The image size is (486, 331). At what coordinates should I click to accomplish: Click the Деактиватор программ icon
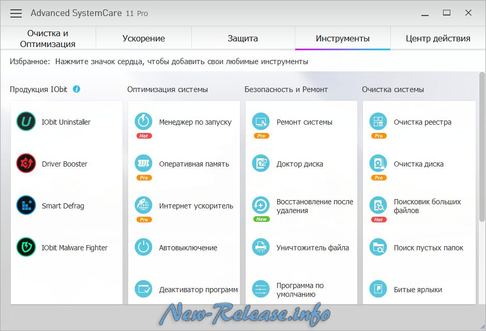click(144, 289)
